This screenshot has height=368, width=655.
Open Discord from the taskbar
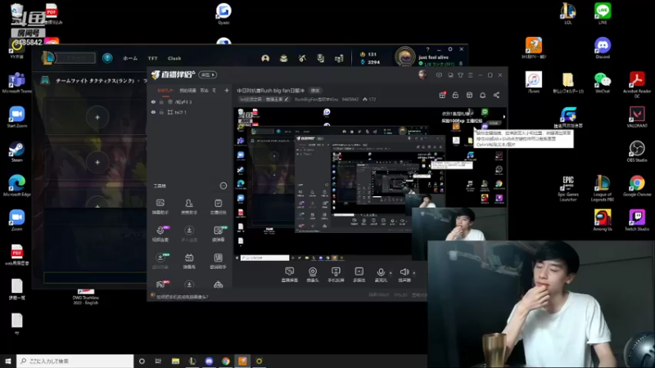pos(209,361)
